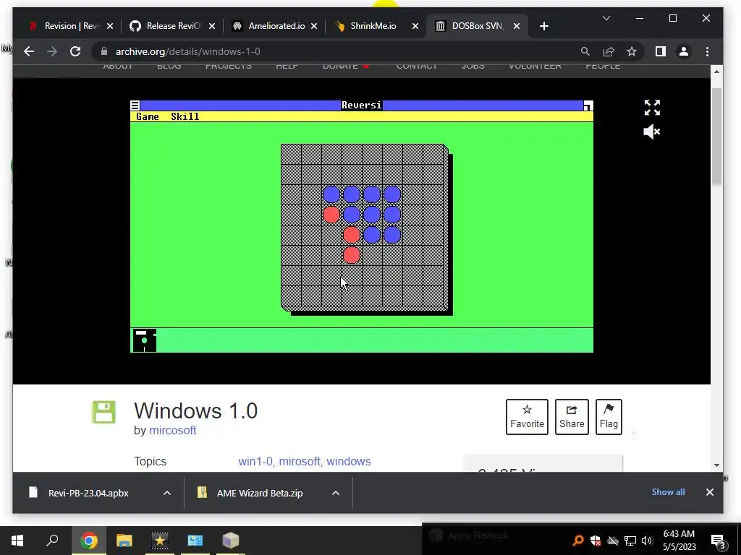Open notification center icon
The image size is (741, 555).
(719, 541)
